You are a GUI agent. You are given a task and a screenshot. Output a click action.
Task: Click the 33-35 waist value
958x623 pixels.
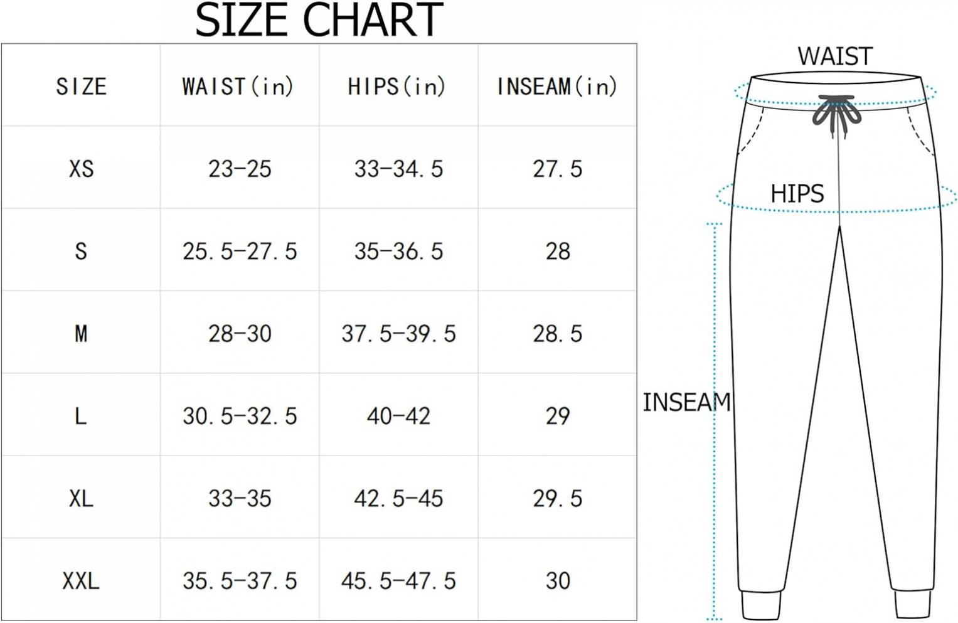(x=240, y=499)
